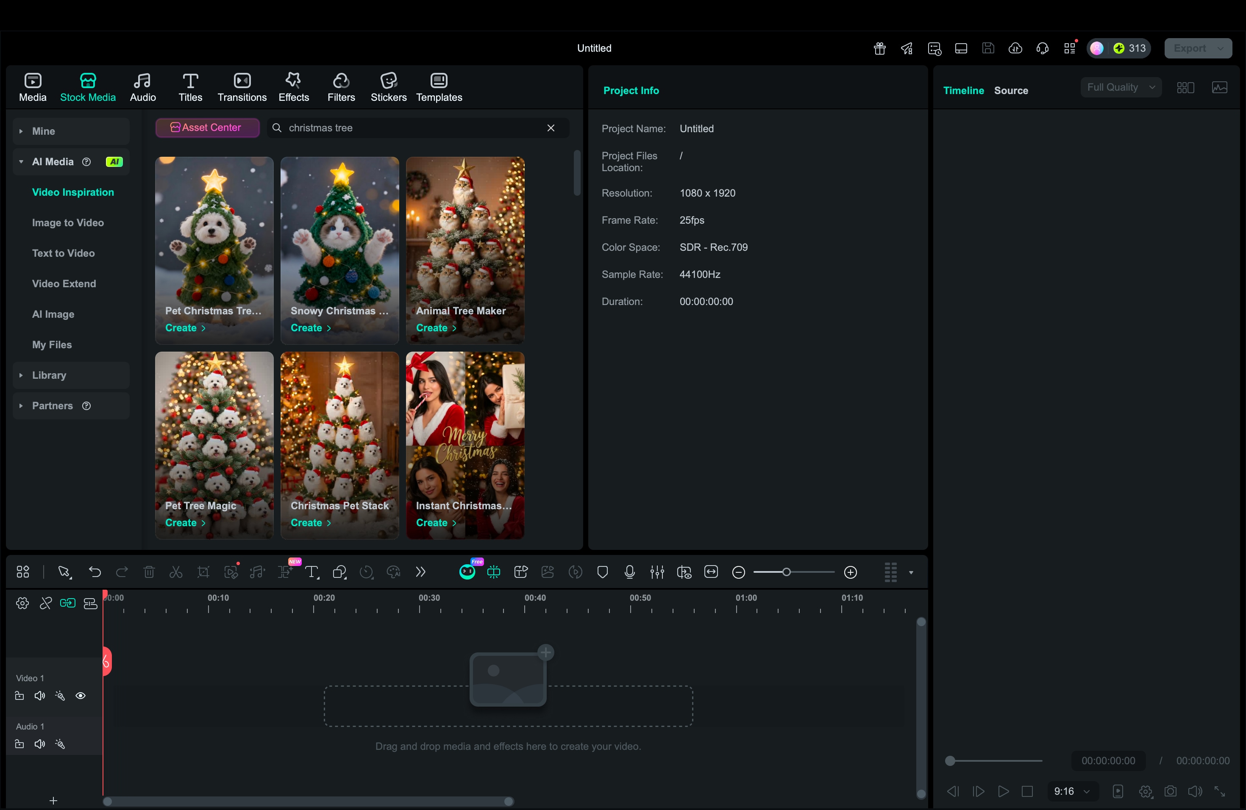Open the Quick Text tool
The height and width of the screenshot is (810, 1246).
(x=311, y=572)
